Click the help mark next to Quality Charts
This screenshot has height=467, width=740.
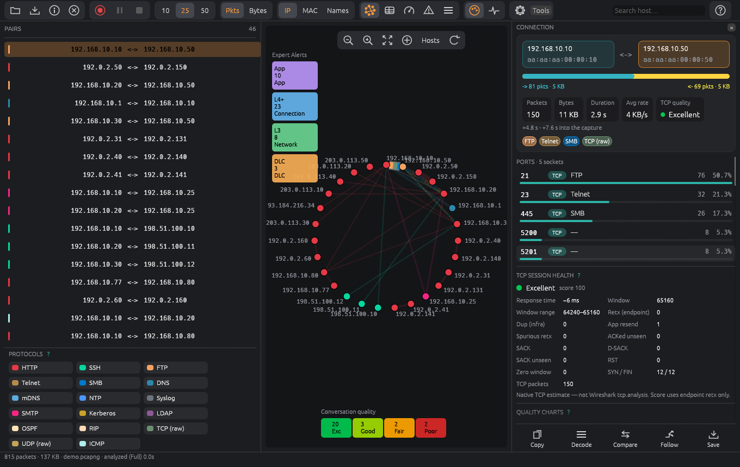[x=569, y=412]
